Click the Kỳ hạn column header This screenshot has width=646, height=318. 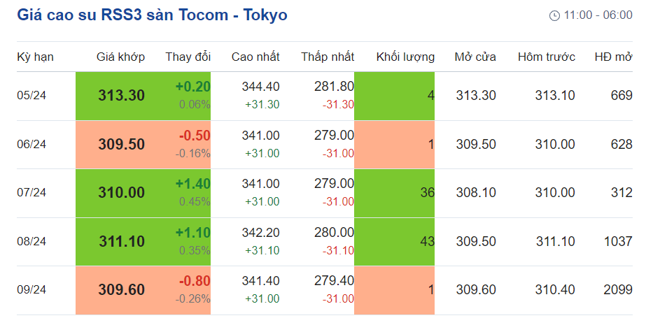[35, 57]
